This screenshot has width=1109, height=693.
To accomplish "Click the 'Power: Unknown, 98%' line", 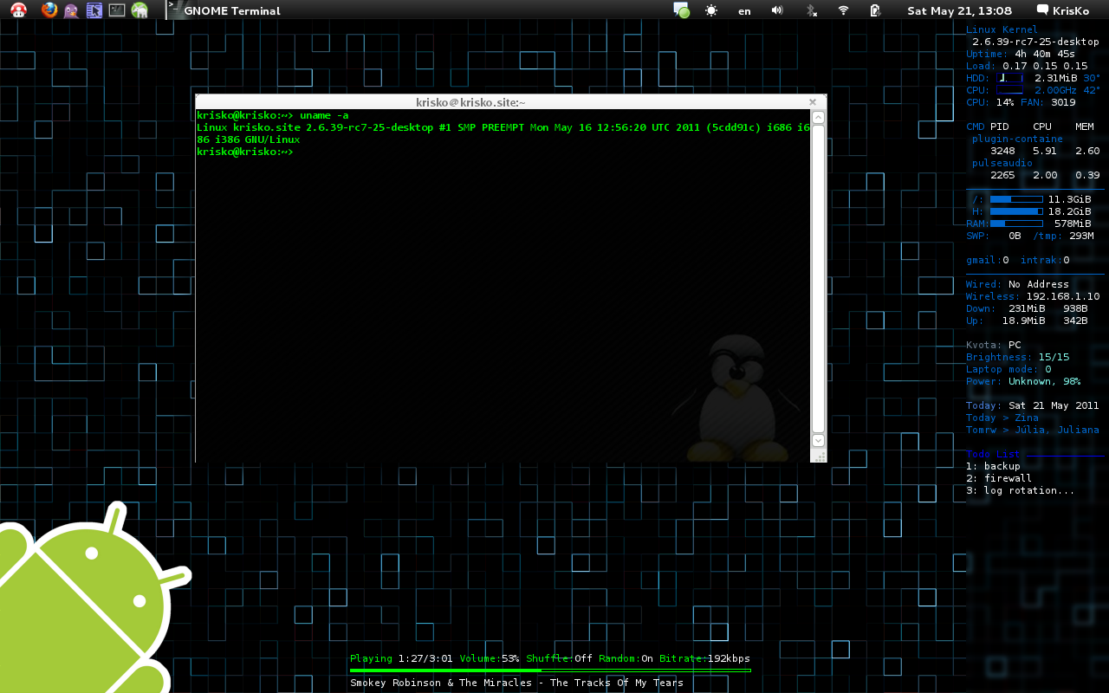I will coord(1023,381).
